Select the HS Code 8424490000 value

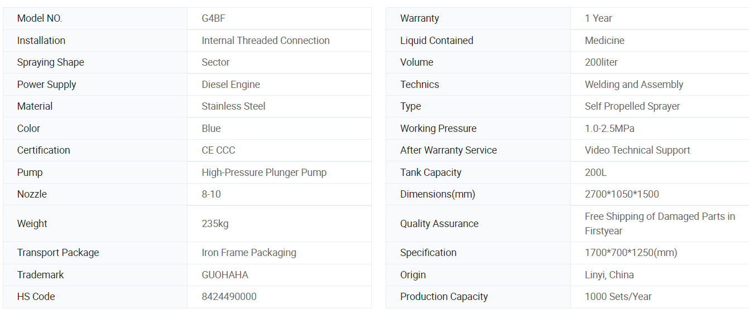(x=229, y=297)
